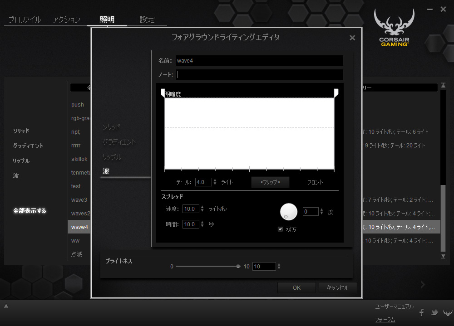Toggle the 双方 checkbox

pos(280,229)
